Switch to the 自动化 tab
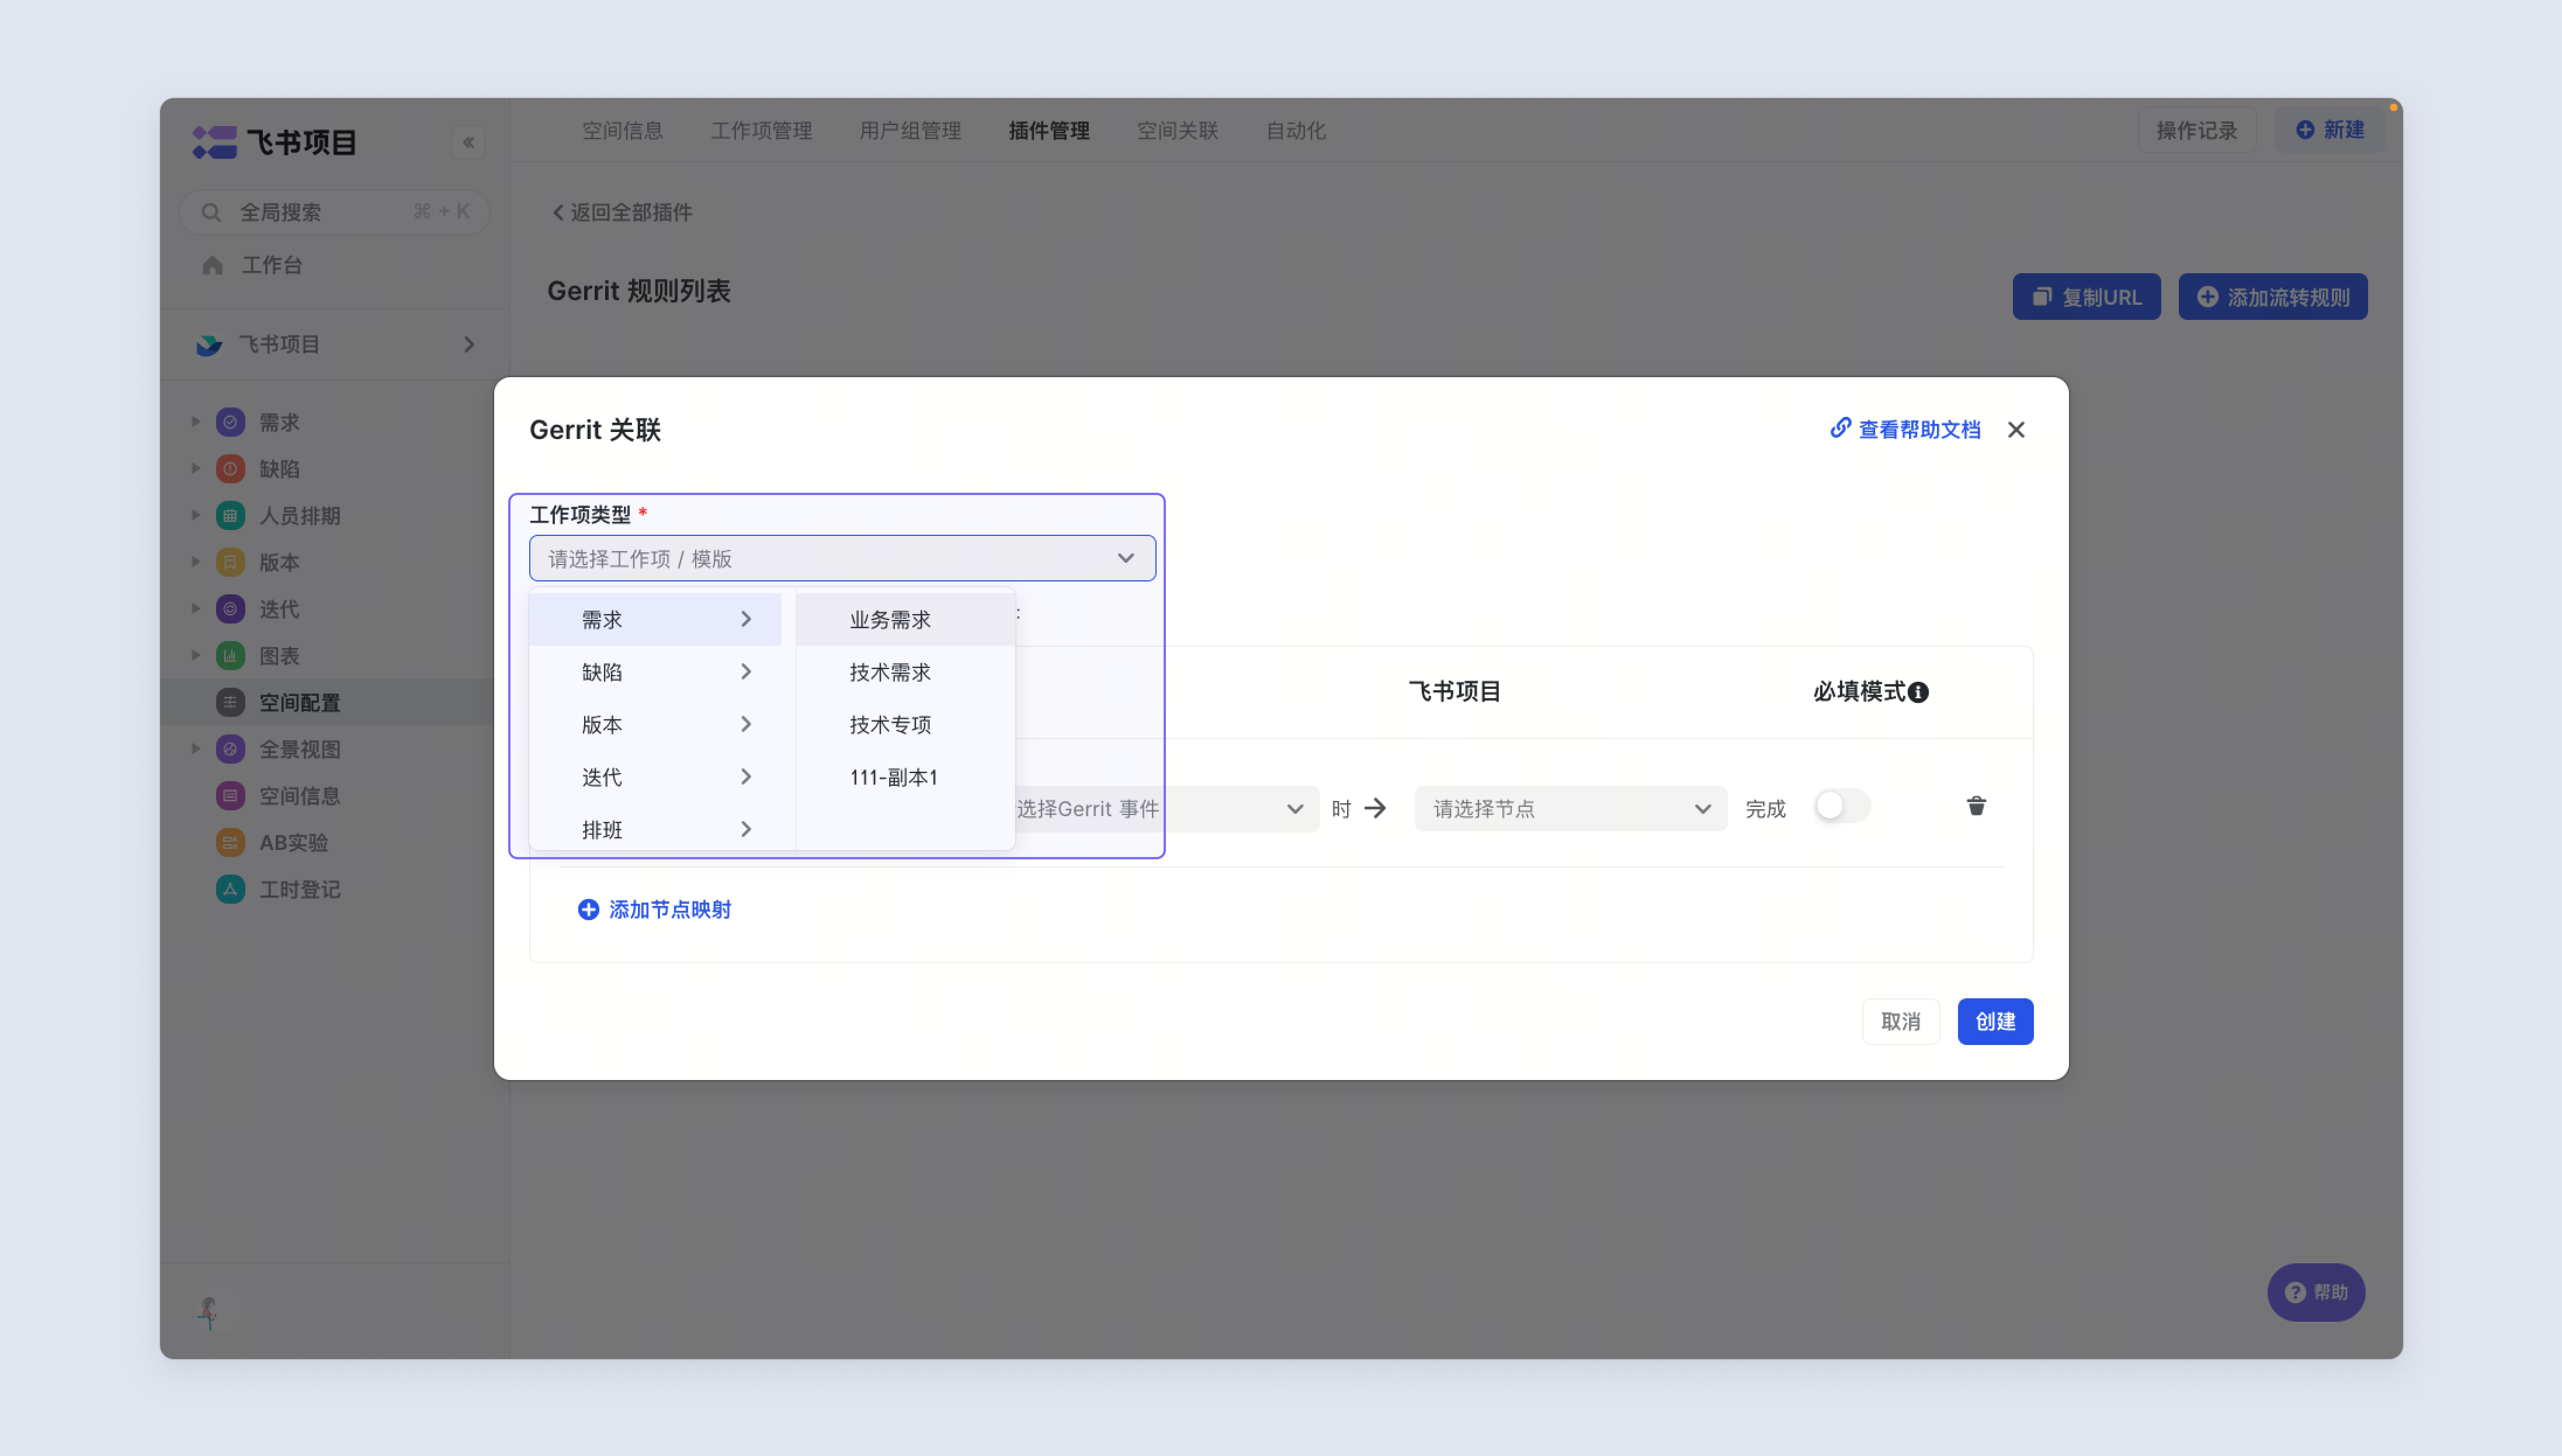The height and width of the screenshot is (1456, 2562). tap(1296, 131)
